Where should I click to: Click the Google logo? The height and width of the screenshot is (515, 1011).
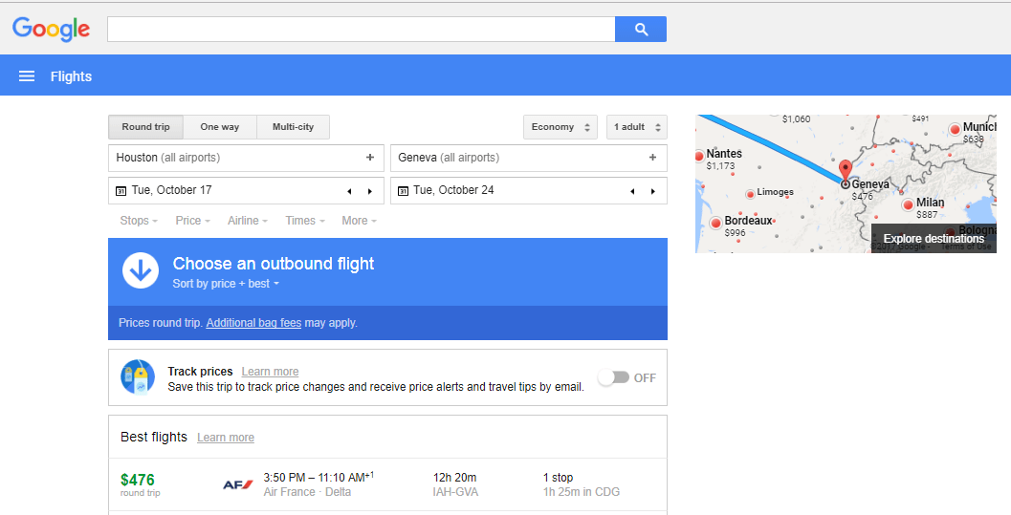[x=51, y=29]
